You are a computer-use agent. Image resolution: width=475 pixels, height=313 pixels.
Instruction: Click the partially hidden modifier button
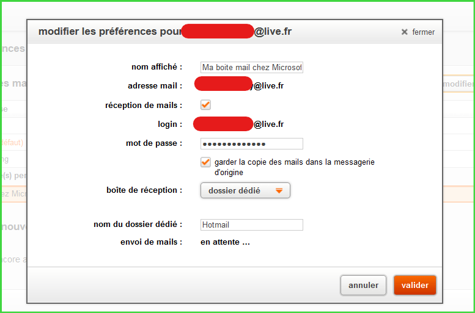point(458,84)
